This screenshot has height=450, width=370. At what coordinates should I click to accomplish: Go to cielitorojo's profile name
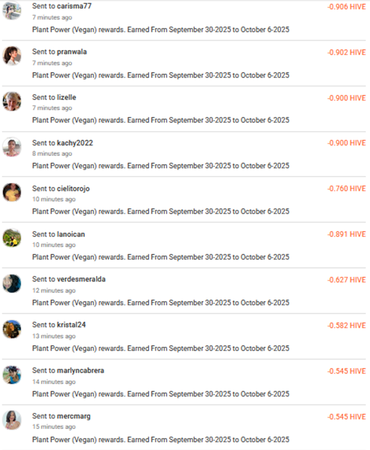tap(73, 189)
